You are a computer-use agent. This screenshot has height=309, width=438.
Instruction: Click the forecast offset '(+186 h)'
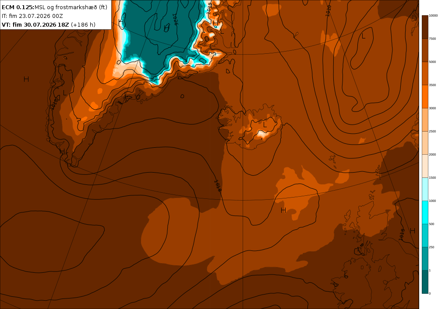pyautogui.click(x=83, y=24)
